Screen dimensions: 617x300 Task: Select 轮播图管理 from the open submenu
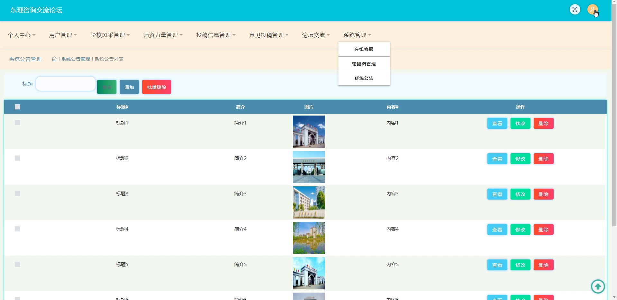point(364,64)
